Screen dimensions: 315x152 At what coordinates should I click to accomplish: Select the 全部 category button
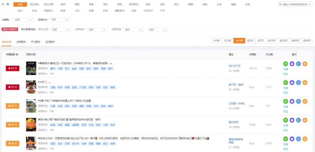pos(20,4)
